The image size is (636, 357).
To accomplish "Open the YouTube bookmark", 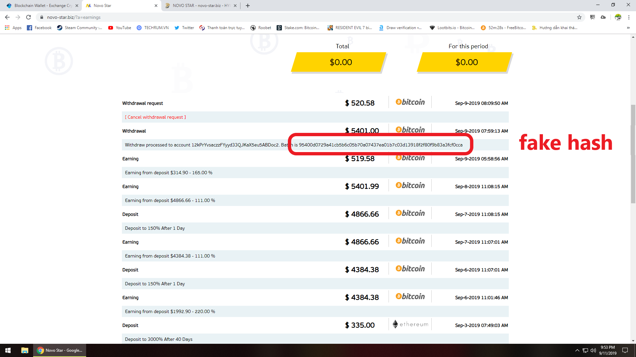I will pyautogui.click(x=120, y=28).
